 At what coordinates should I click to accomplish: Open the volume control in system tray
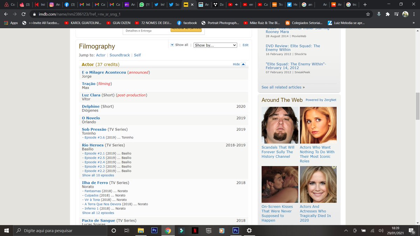(x=381, y=231)
